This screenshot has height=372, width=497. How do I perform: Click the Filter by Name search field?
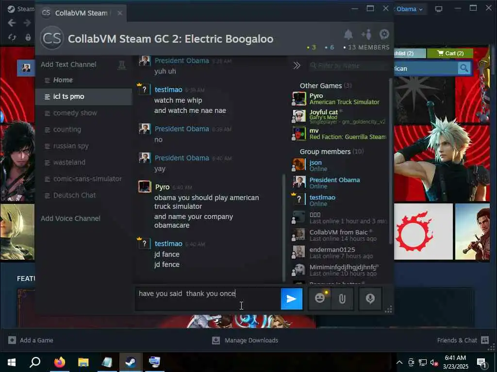348,66
